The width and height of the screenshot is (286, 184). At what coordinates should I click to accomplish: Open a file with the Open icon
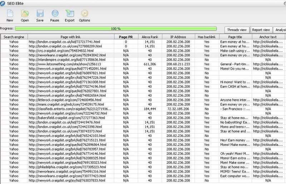point(25,14)
